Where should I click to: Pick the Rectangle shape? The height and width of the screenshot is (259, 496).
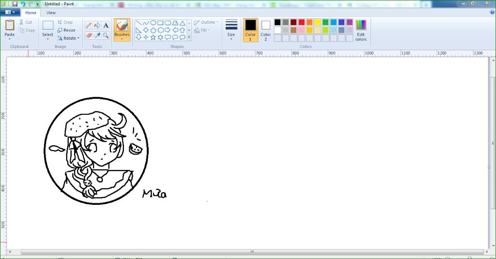(160, 23)
